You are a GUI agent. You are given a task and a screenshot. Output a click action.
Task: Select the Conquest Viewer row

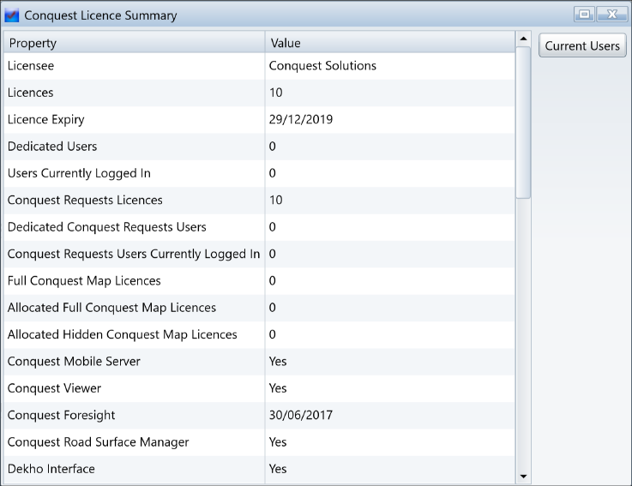click(x=259, y=388)
